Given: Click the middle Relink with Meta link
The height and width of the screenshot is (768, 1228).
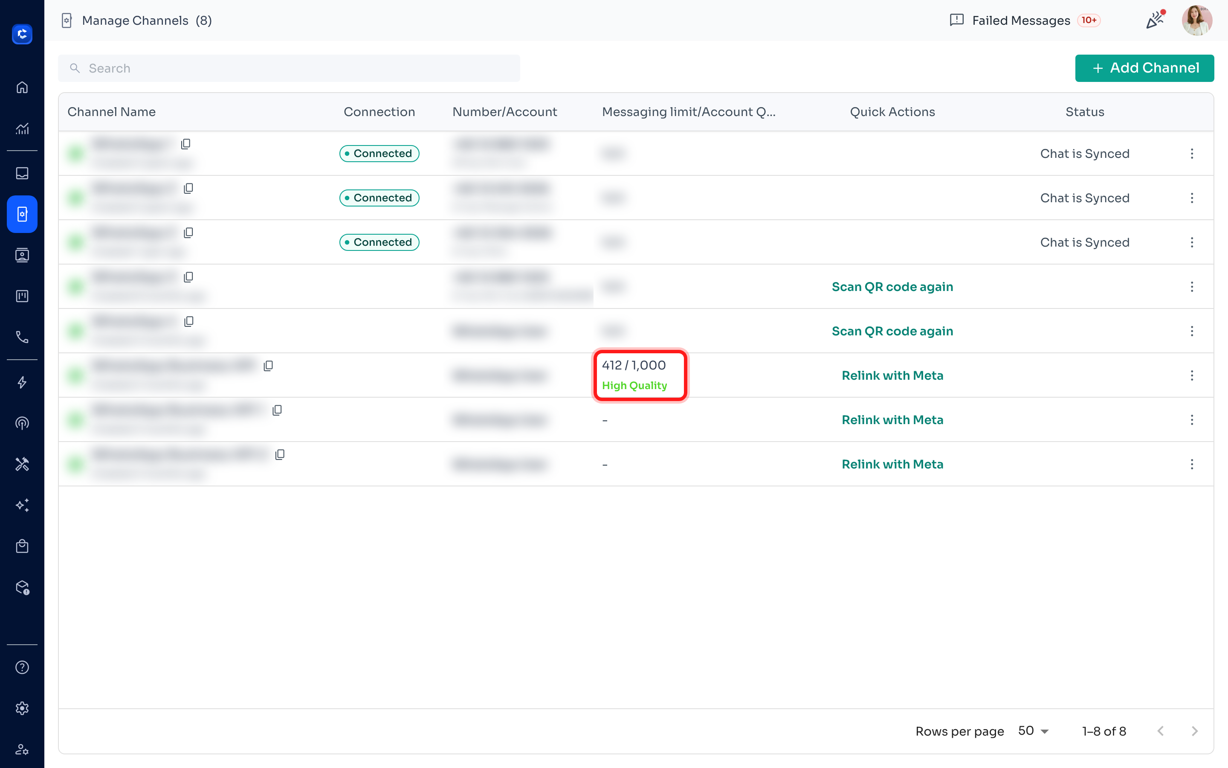Looking at the screenshot, I should 892,419.
